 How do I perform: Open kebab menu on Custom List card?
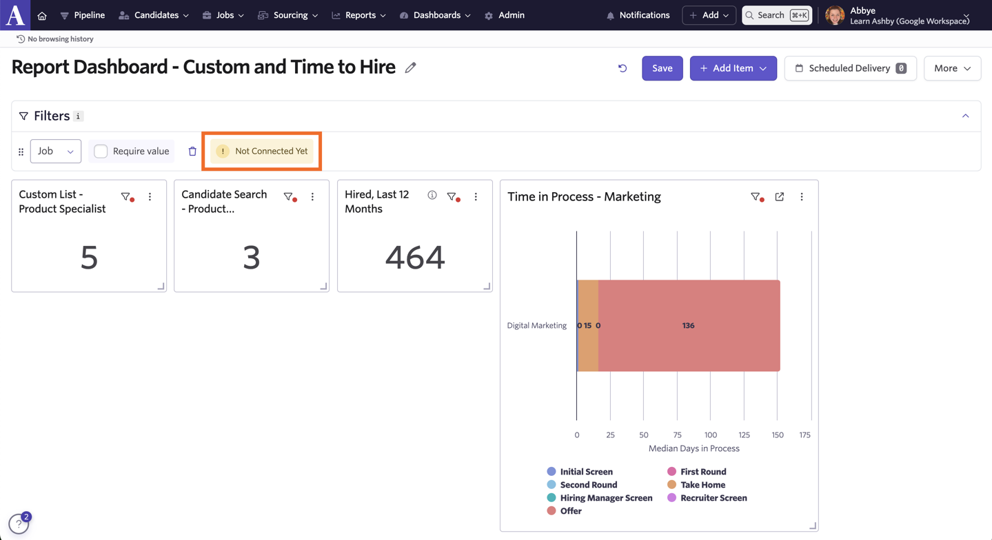point(150,197)
